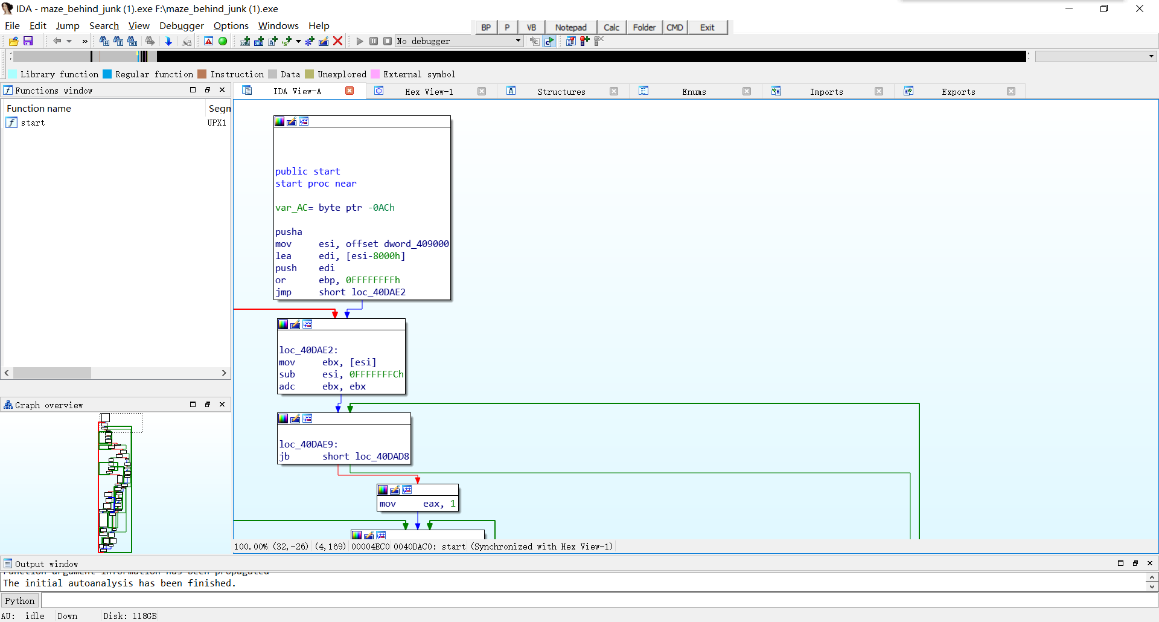Click the blue down arrow jump icon
The height and width of the screenshot is (622, 1159).
click(x=169, y=41)
